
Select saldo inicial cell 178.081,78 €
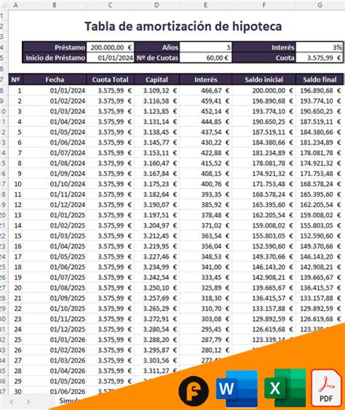click(264, 163)
